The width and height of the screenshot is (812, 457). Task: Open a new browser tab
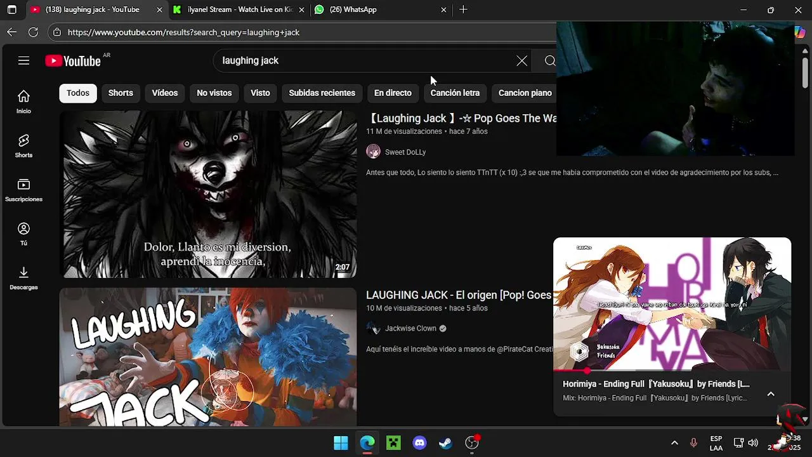(463, 10)
